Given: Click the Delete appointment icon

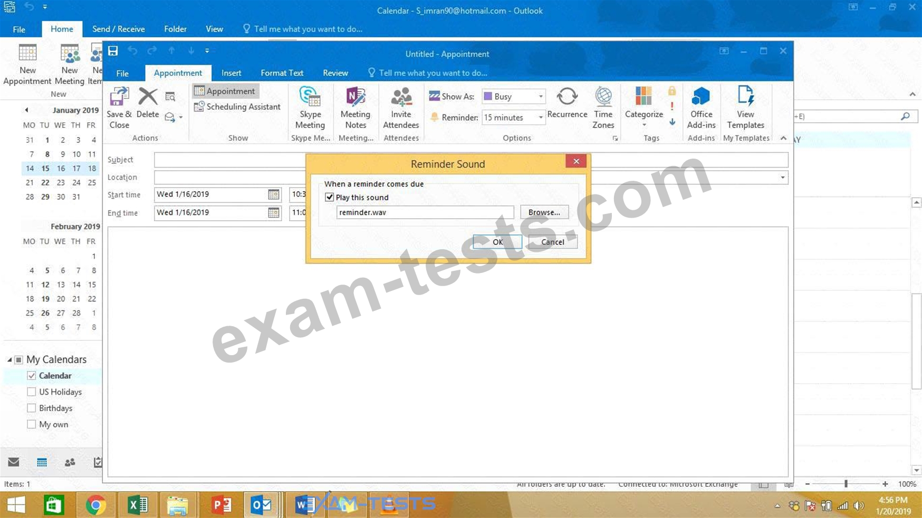Looking at the screenshot, I should point(148,103).
